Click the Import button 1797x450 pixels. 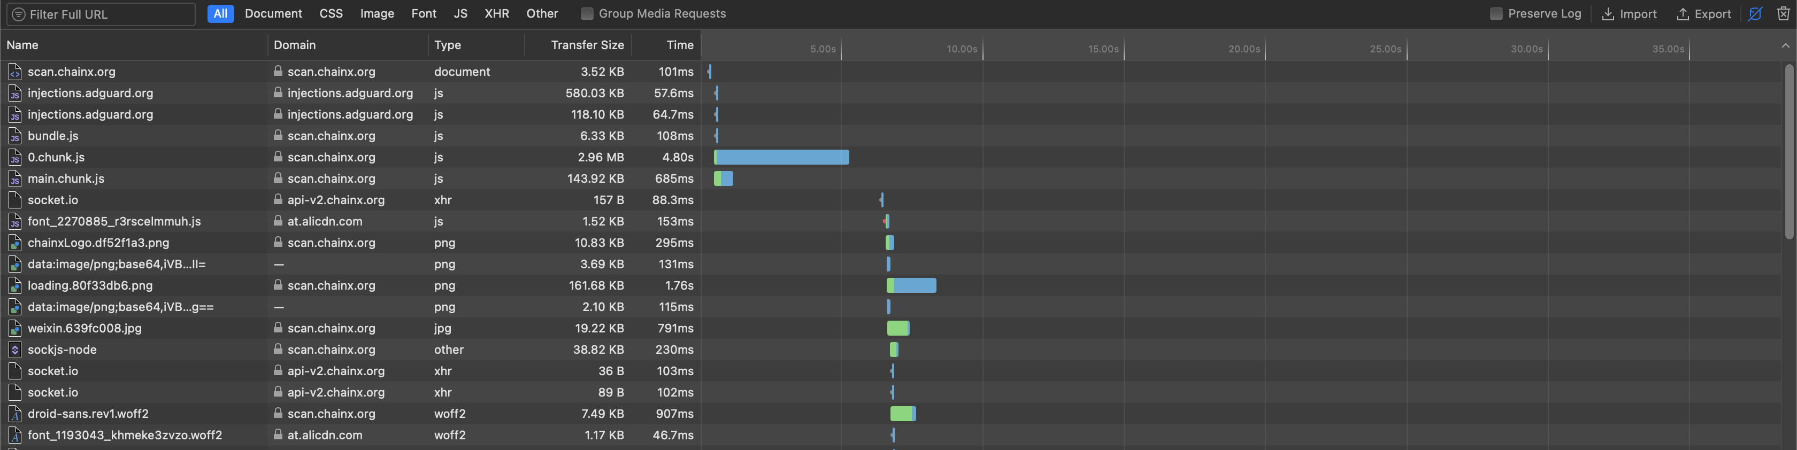(1629, 14)
